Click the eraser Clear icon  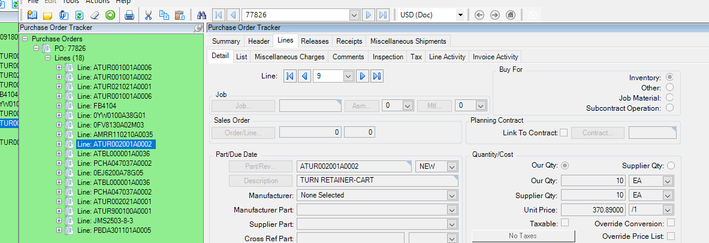click(x=95, y=15)
